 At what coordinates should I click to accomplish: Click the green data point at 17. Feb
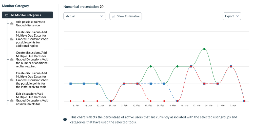pos(151,66)
